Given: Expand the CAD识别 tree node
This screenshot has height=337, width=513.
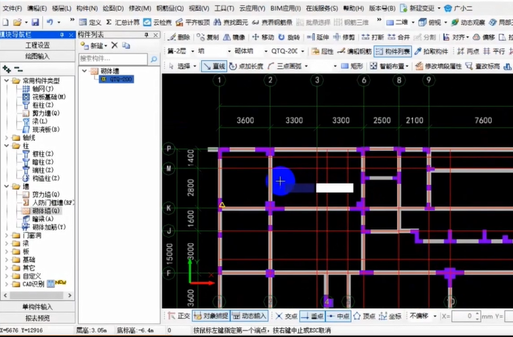Looking at the screenshot, I should pyautogui.click(x=7, y=284).
